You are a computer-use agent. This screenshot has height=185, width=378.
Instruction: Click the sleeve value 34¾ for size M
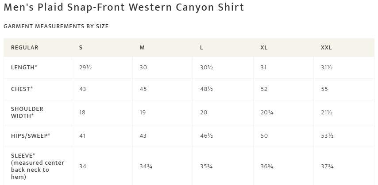pos(146,166)
